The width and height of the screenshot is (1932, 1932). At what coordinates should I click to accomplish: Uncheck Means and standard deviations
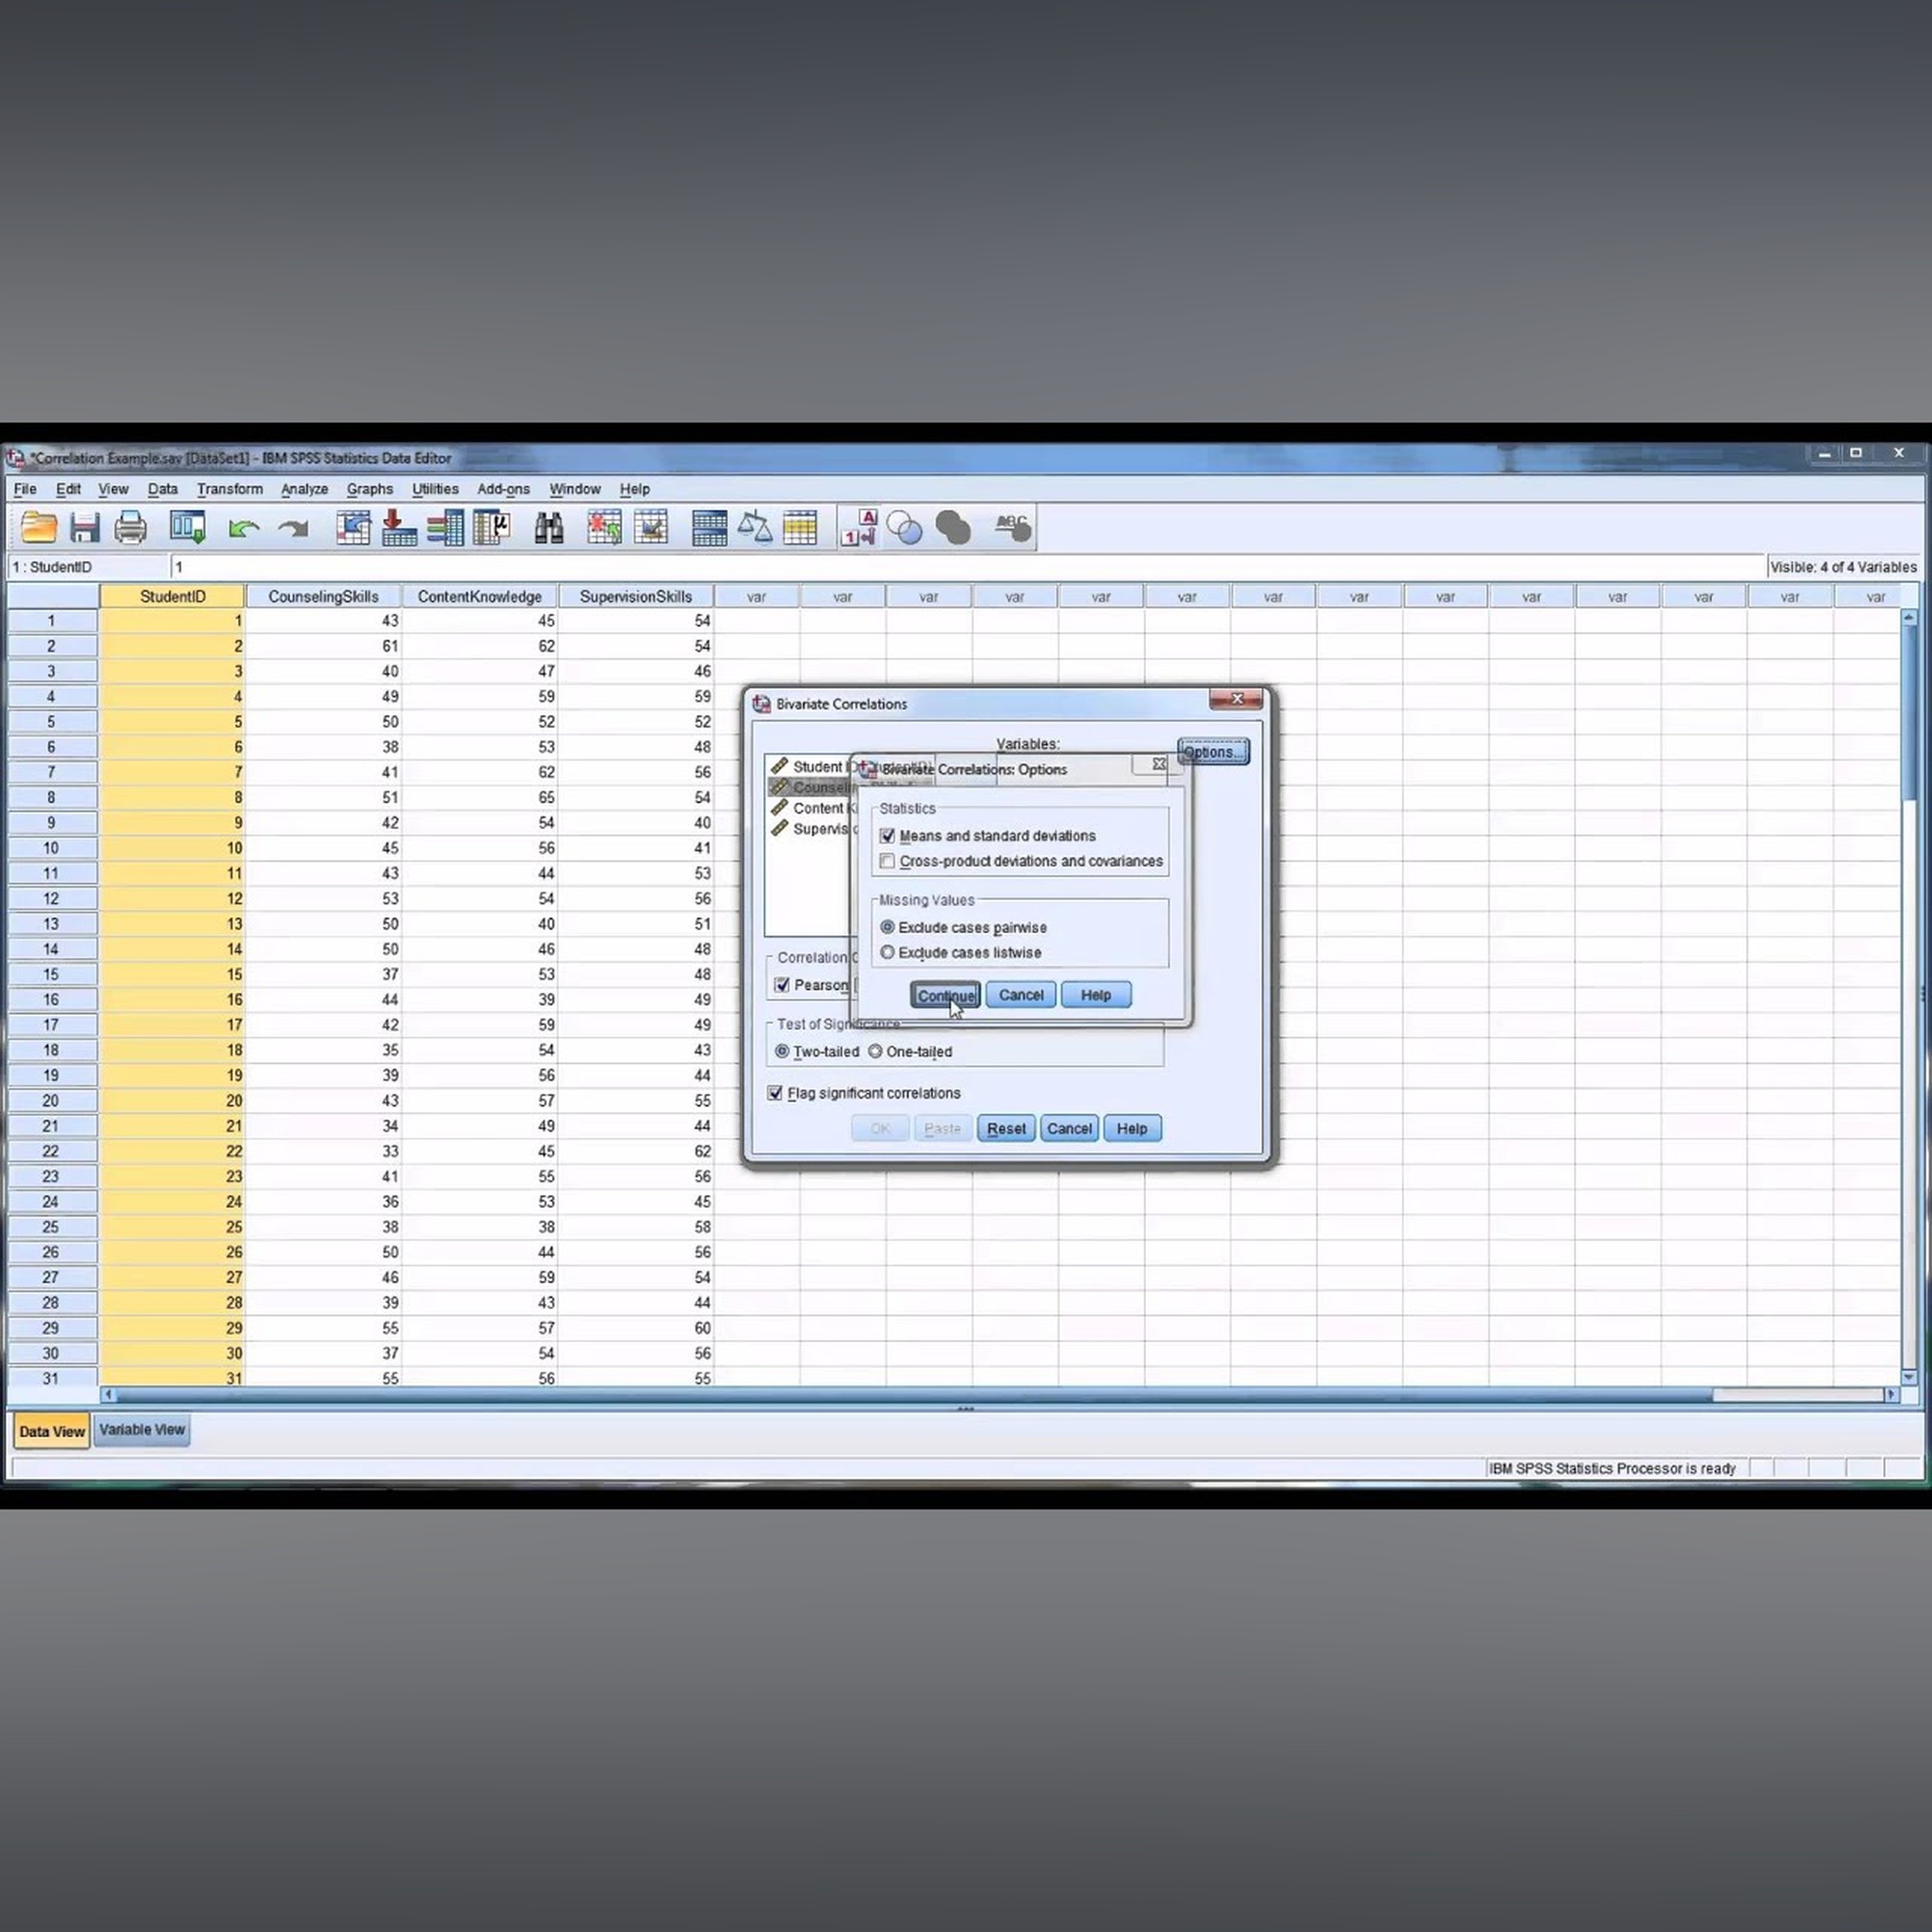(x=887, y=836)
